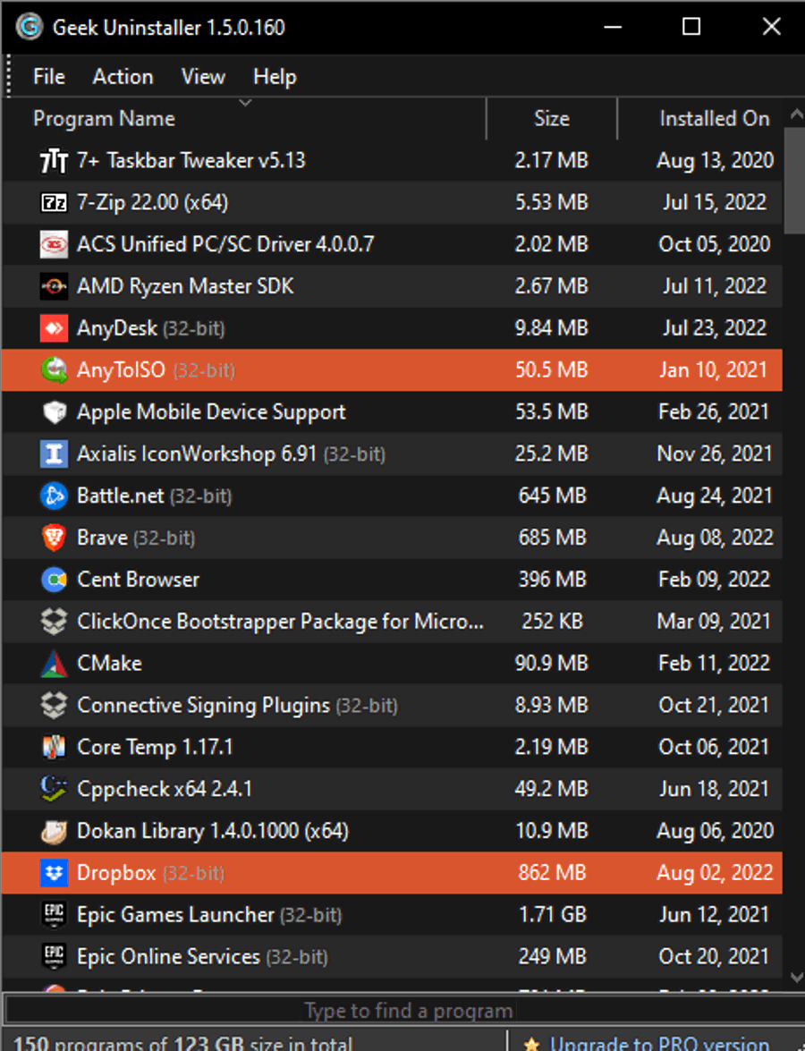805x1051 pixels.
Task: Click the '685 MB' size of Brave
Action: [552, 538]
